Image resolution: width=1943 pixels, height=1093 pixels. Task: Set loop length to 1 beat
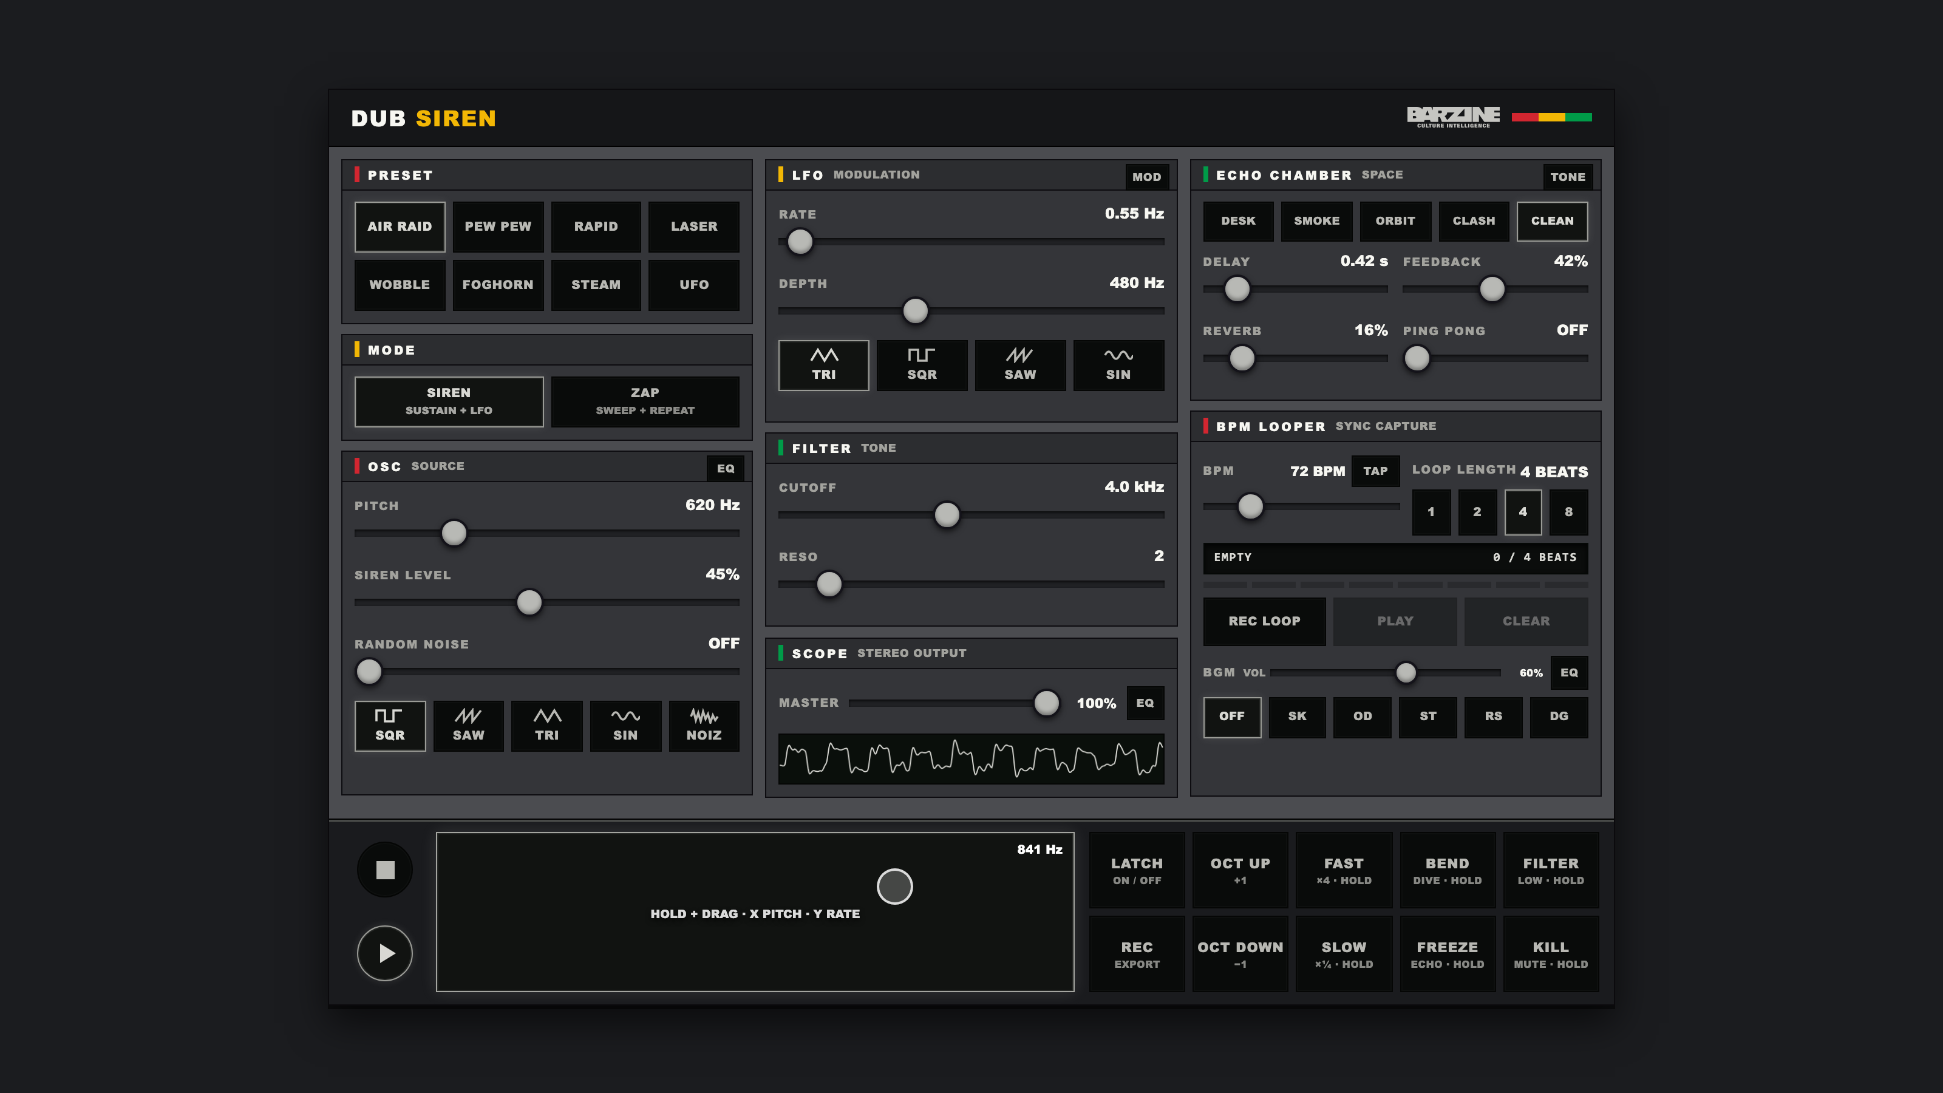(x=1431, y=512)
